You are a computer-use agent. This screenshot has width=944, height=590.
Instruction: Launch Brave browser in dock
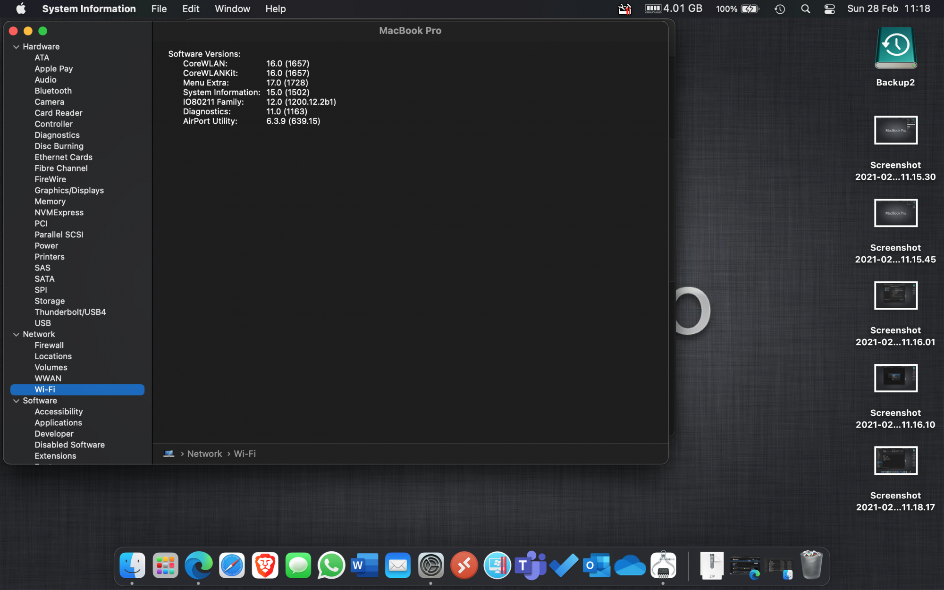265,565
